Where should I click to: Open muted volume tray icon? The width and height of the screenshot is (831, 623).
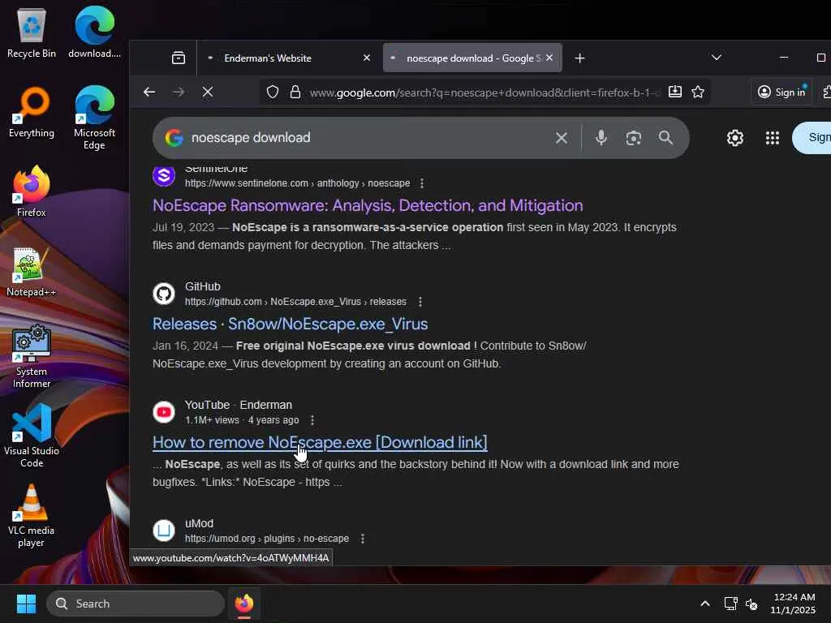pyautogui.click(x=751, y=604)
